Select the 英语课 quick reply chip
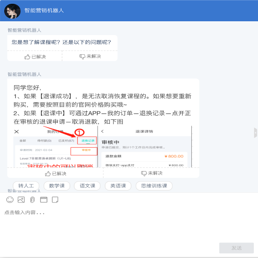The height and width of the screenshot is (258, 258). [118, 186]
